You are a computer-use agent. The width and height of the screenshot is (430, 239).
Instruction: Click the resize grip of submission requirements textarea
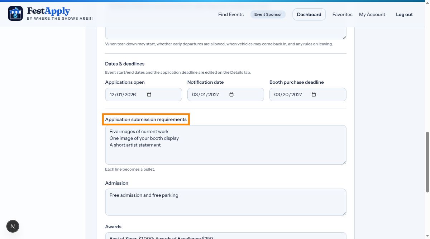pos(344,162)
